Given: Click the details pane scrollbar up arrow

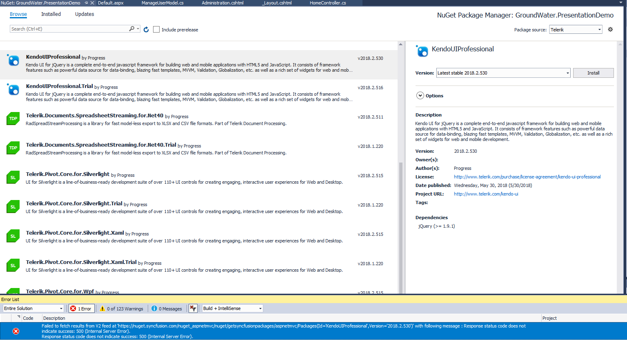Looking at the screenshot, I should (620, 44).
